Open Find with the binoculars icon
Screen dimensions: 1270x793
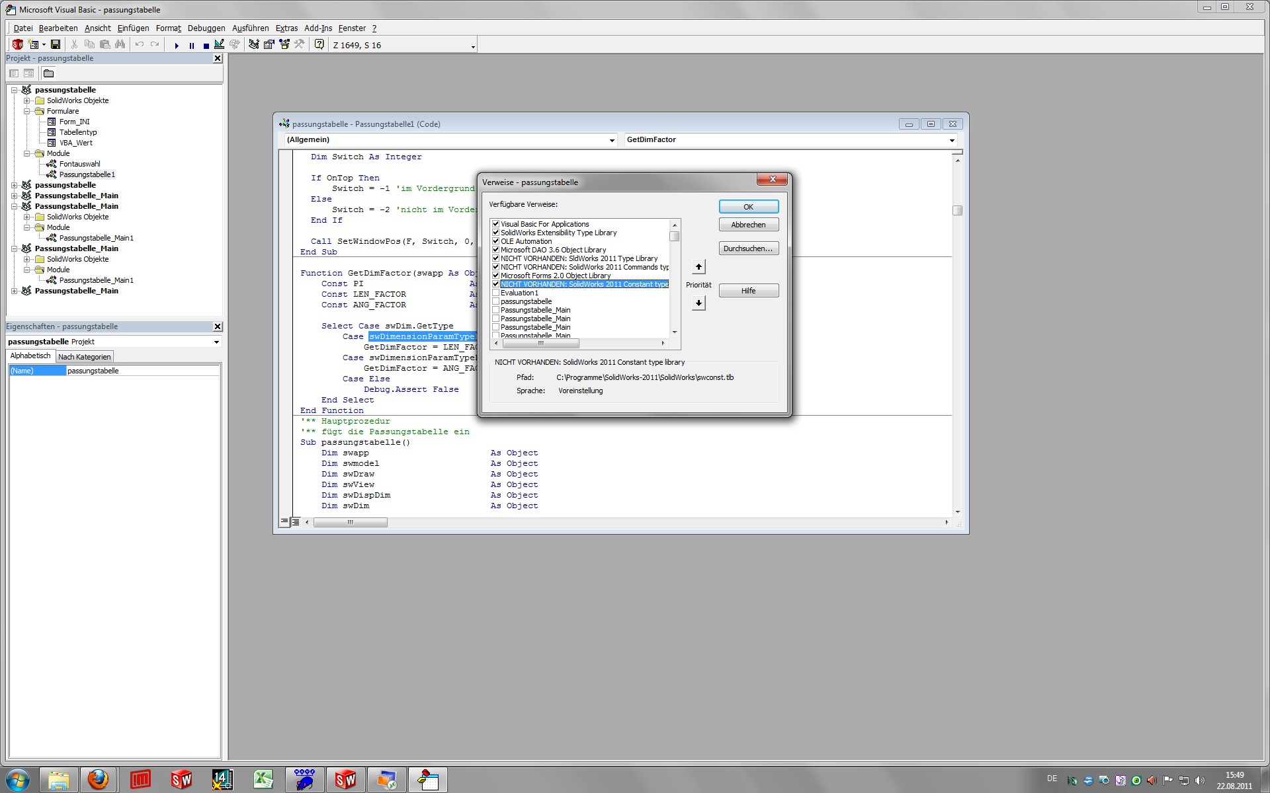coord(120,45)
